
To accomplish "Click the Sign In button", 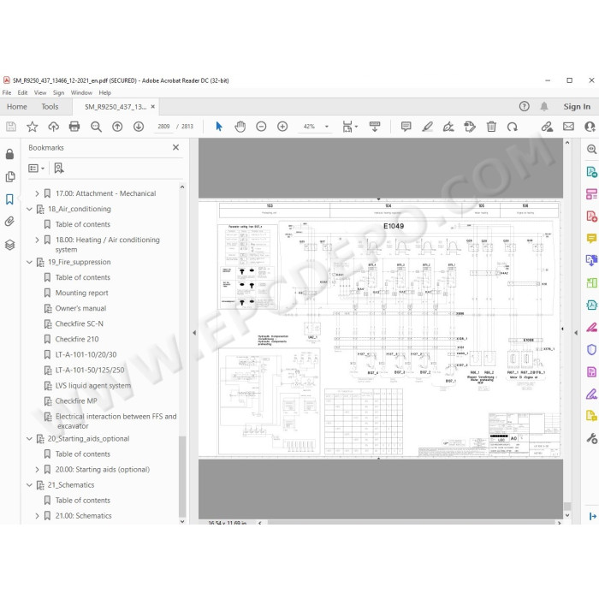I will point(577,107).
